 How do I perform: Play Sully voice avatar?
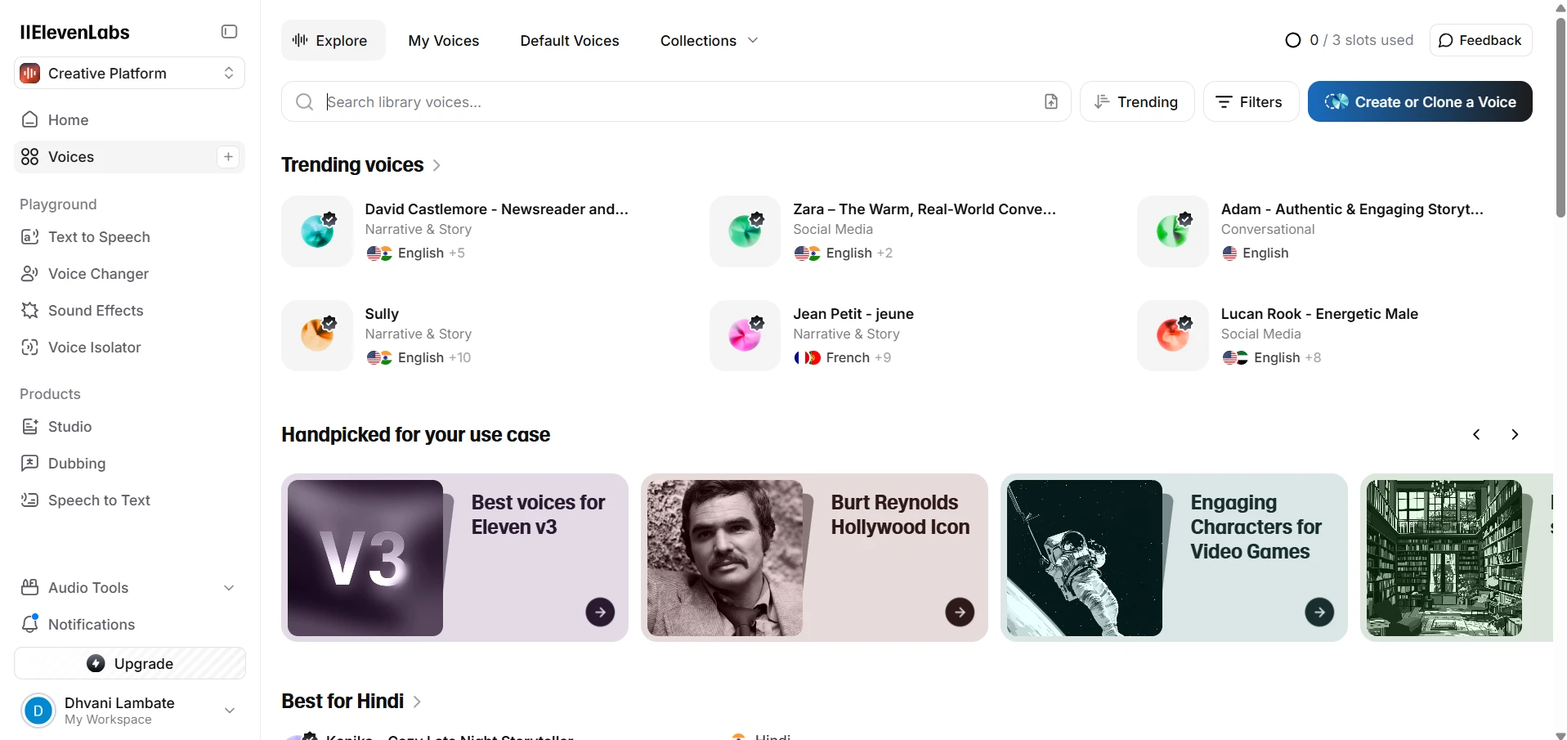coord(317,336)
